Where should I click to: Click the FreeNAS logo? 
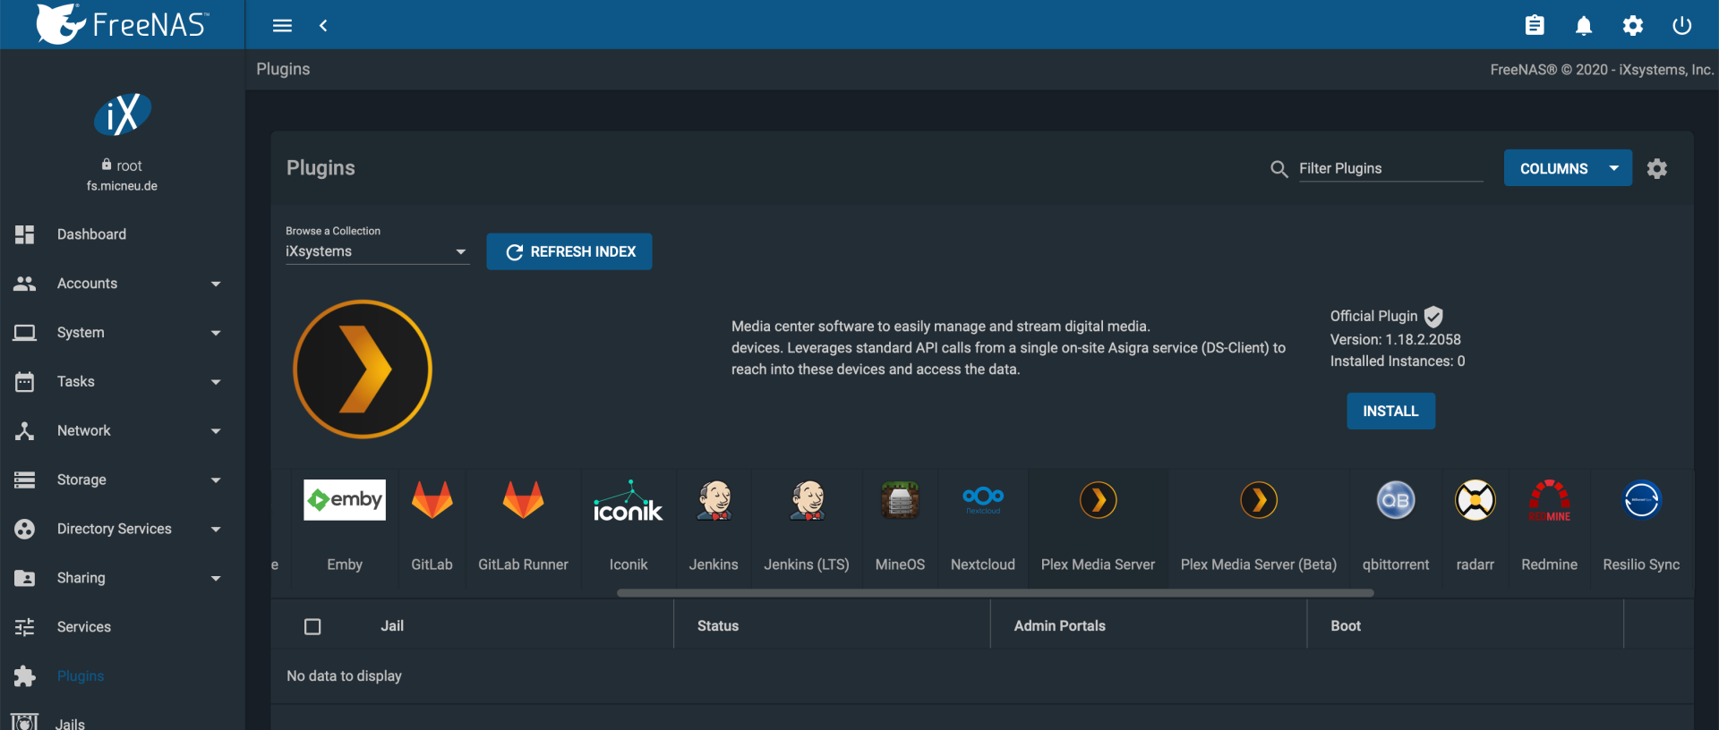pyautogui.click(x=123, y=24)
